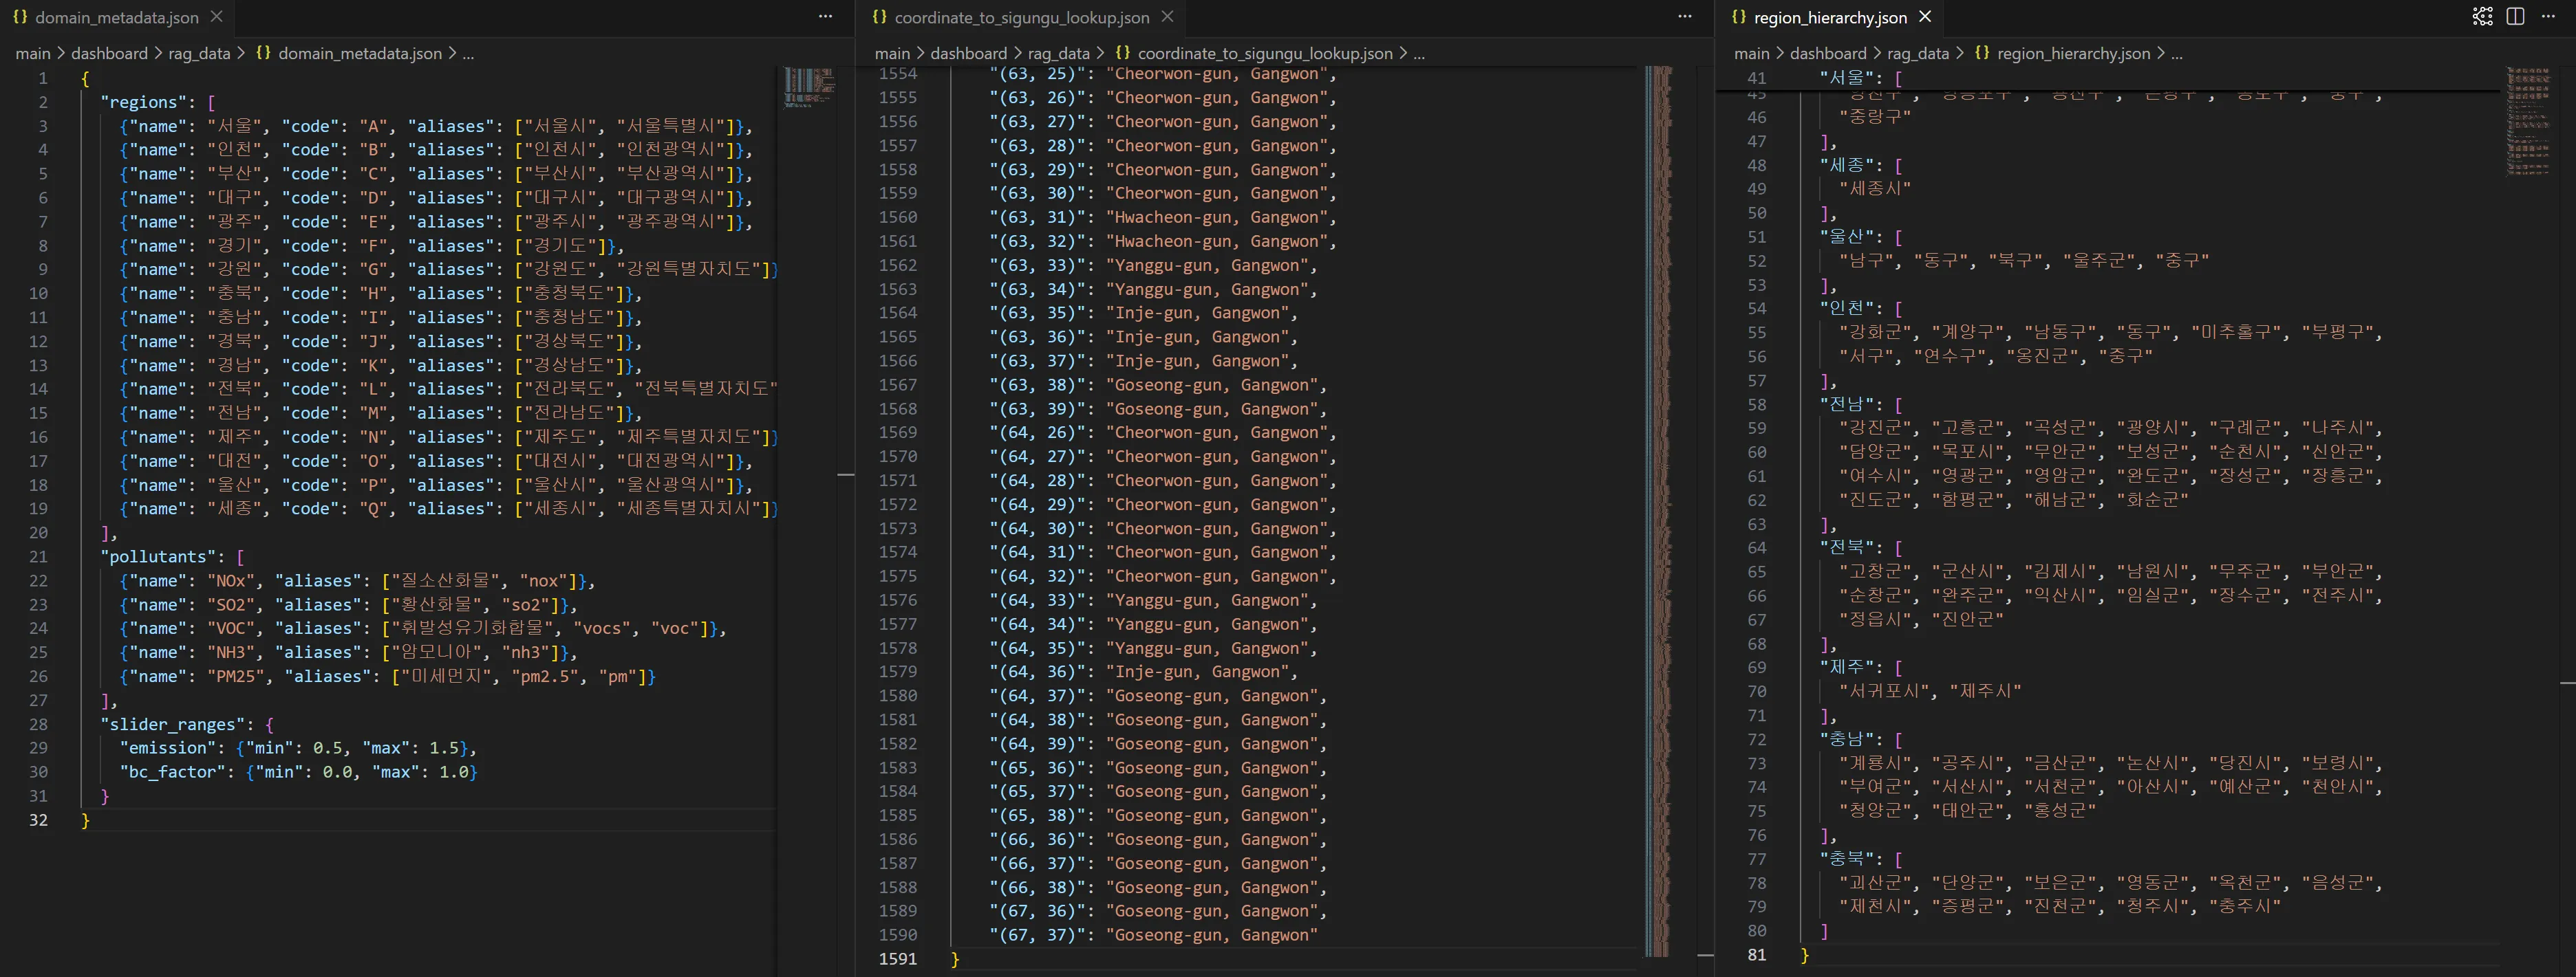Click sticky scroll header "서울" line 41
Image resolution: width=2576 pixels, height=977 pixels.
point(1846,78)
